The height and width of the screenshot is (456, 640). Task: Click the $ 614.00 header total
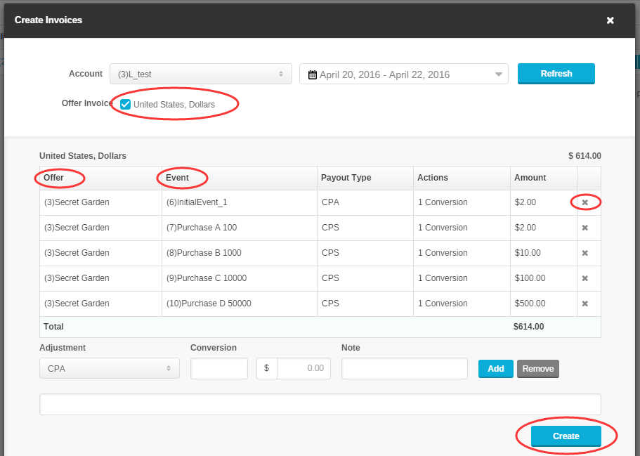pyautogui.click(x=585, y=156)
